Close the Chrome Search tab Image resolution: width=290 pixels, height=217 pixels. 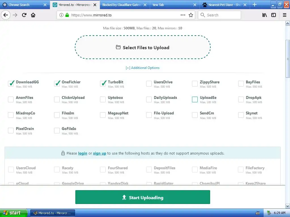[45, 5]
